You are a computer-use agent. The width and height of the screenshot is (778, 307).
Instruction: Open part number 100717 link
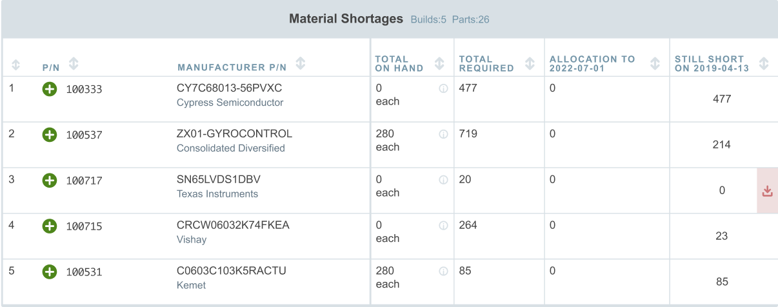(x=84, y=181)
